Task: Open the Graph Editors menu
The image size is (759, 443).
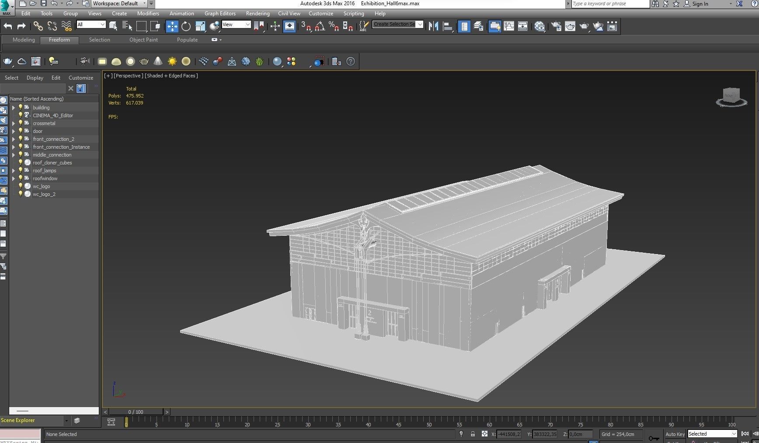Action: [220, 14]
